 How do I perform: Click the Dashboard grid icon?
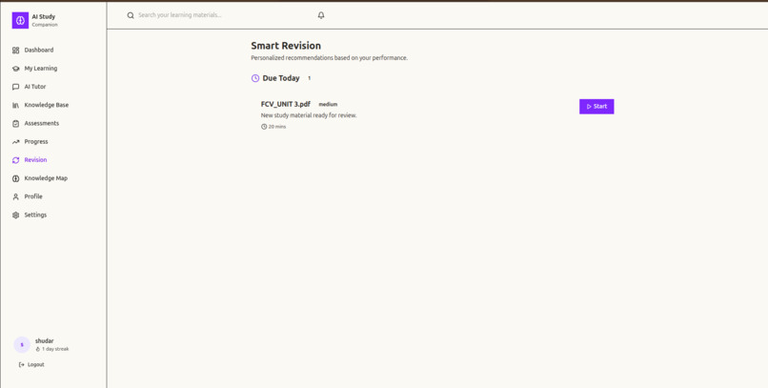click(x=15, y=50)
